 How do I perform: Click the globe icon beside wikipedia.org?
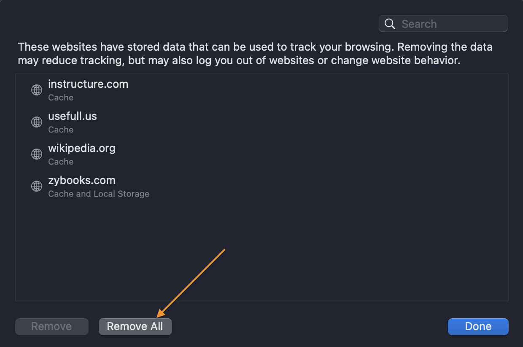click(37, 154)
